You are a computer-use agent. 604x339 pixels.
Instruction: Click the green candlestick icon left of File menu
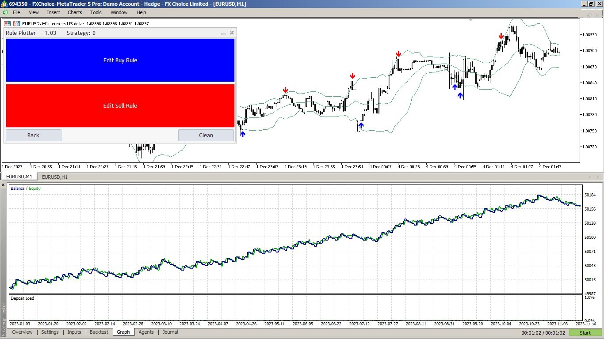pos(5,12)
